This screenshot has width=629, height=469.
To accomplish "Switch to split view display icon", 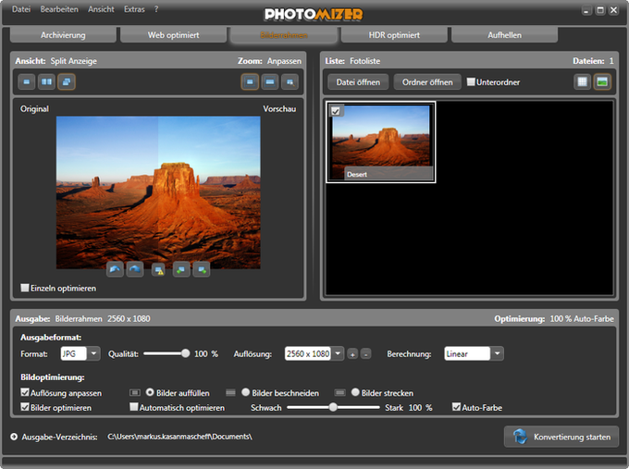I will point(65,82).
